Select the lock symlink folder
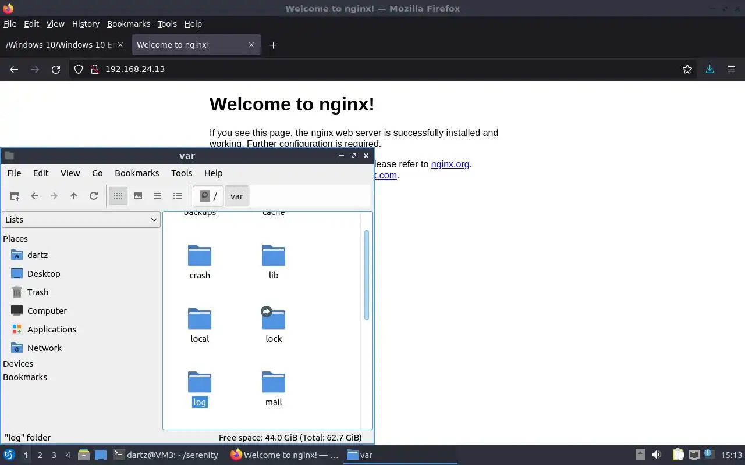This screenshot has width=745, height=465. point(274,325)
